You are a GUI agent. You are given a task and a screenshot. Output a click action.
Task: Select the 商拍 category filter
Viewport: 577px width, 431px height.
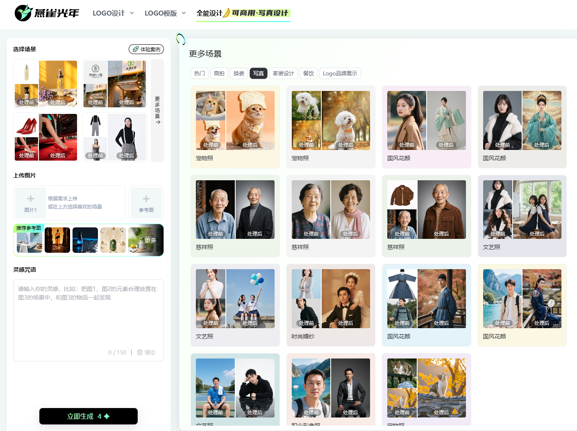(x=219, y=73)
